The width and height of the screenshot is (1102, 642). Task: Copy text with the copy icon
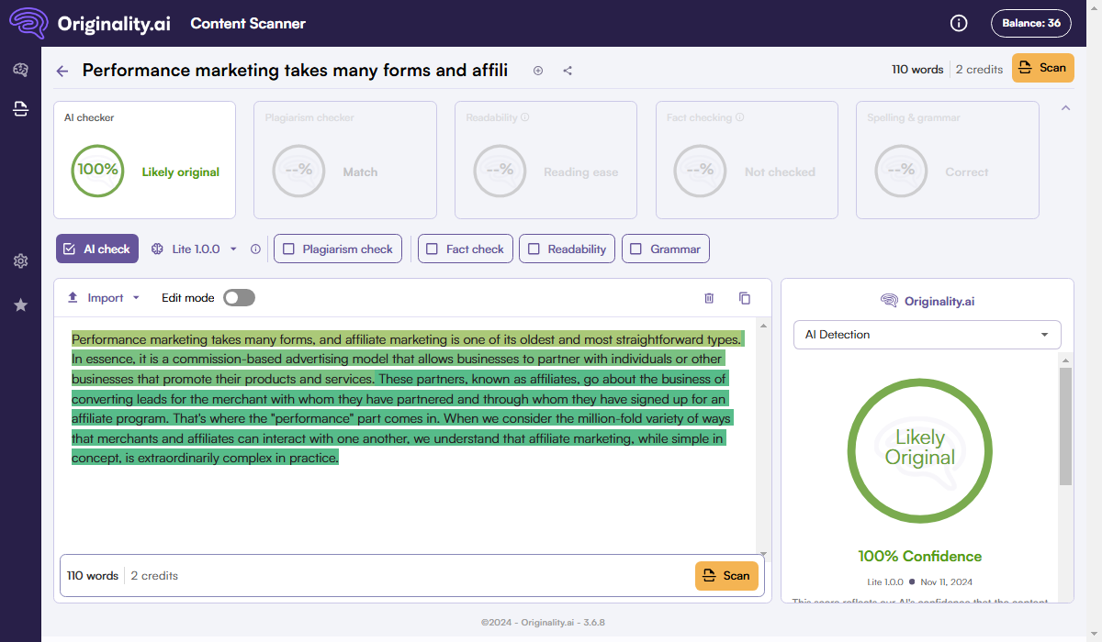pyautogui.click(x=745, y=298)
